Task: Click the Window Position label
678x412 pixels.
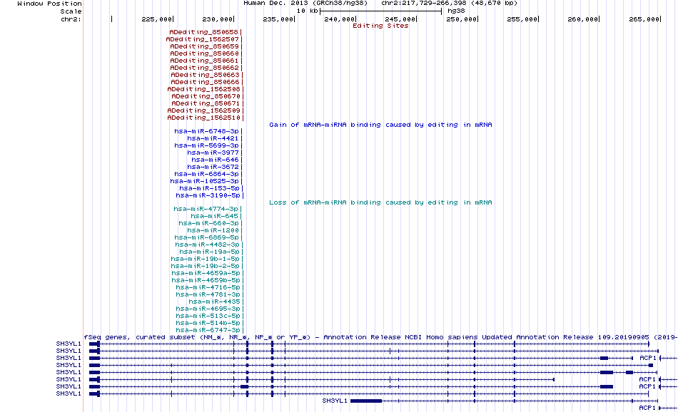Action: coord(49,4)
